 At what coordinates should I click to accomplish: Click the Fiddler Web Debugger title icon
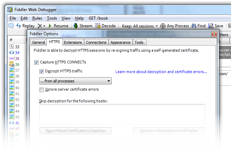[x=10, y=10]
